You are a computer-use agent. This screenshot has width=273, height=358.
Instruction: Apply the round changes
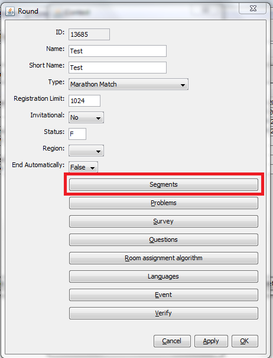click(x=211, y=341)
